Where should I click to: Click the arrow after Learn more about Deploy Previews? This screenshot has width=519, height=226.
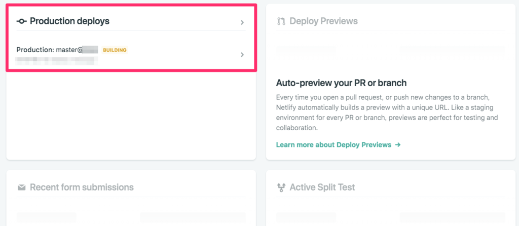pyautogui.click(x=398, y=144)
